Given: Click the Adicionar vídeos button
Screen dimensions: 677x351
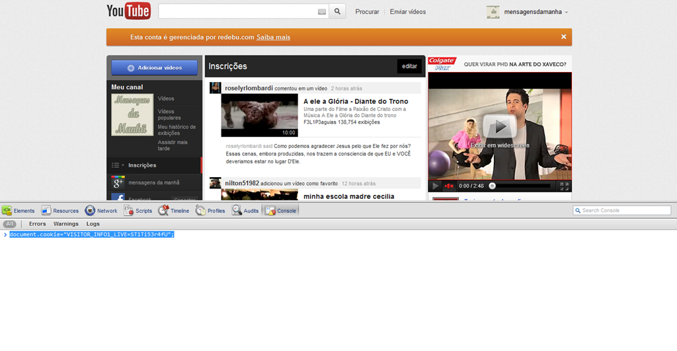Looking at the screenshot, I should click(x=155, y=68).
